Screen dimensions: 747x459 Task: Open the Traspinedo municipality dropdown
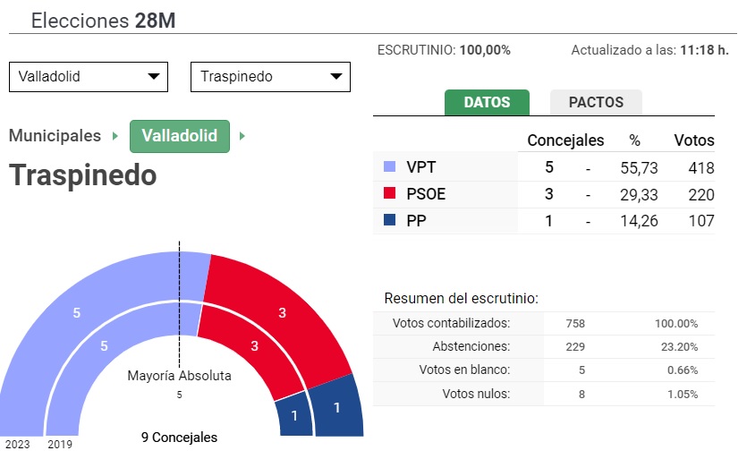coord(270,77)
